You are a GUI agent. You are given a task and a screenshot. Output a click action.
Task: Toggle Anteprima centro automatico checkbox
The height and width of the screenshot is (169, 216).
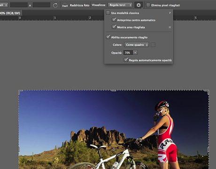click(114, 20)
